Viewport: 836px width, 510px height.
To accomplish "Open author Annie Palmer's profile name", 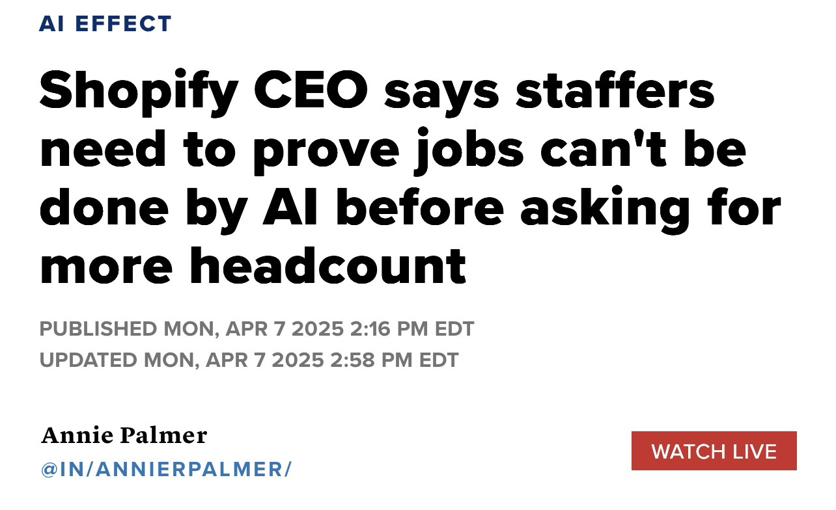I will click(124, 435).
